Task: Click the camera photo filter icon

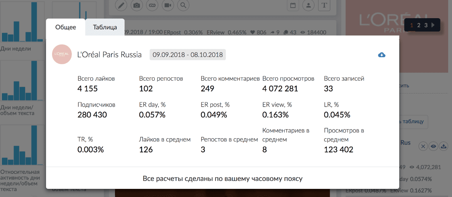Action: 137,5
